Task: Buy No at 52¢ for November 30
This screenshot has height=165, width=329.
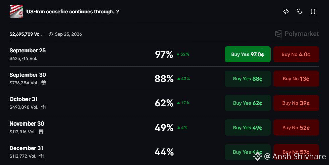Action: (x=296, y=128)
